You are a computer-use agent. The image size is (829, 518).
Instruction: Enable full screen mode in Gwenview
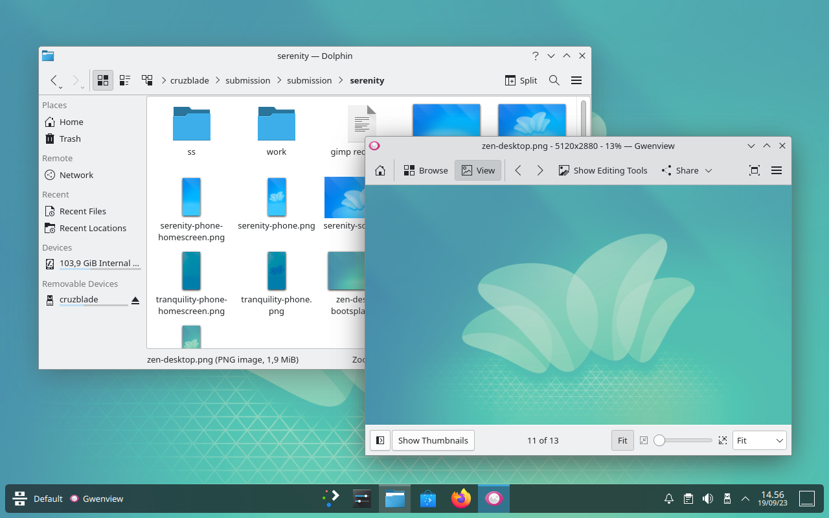coord(754,170)
